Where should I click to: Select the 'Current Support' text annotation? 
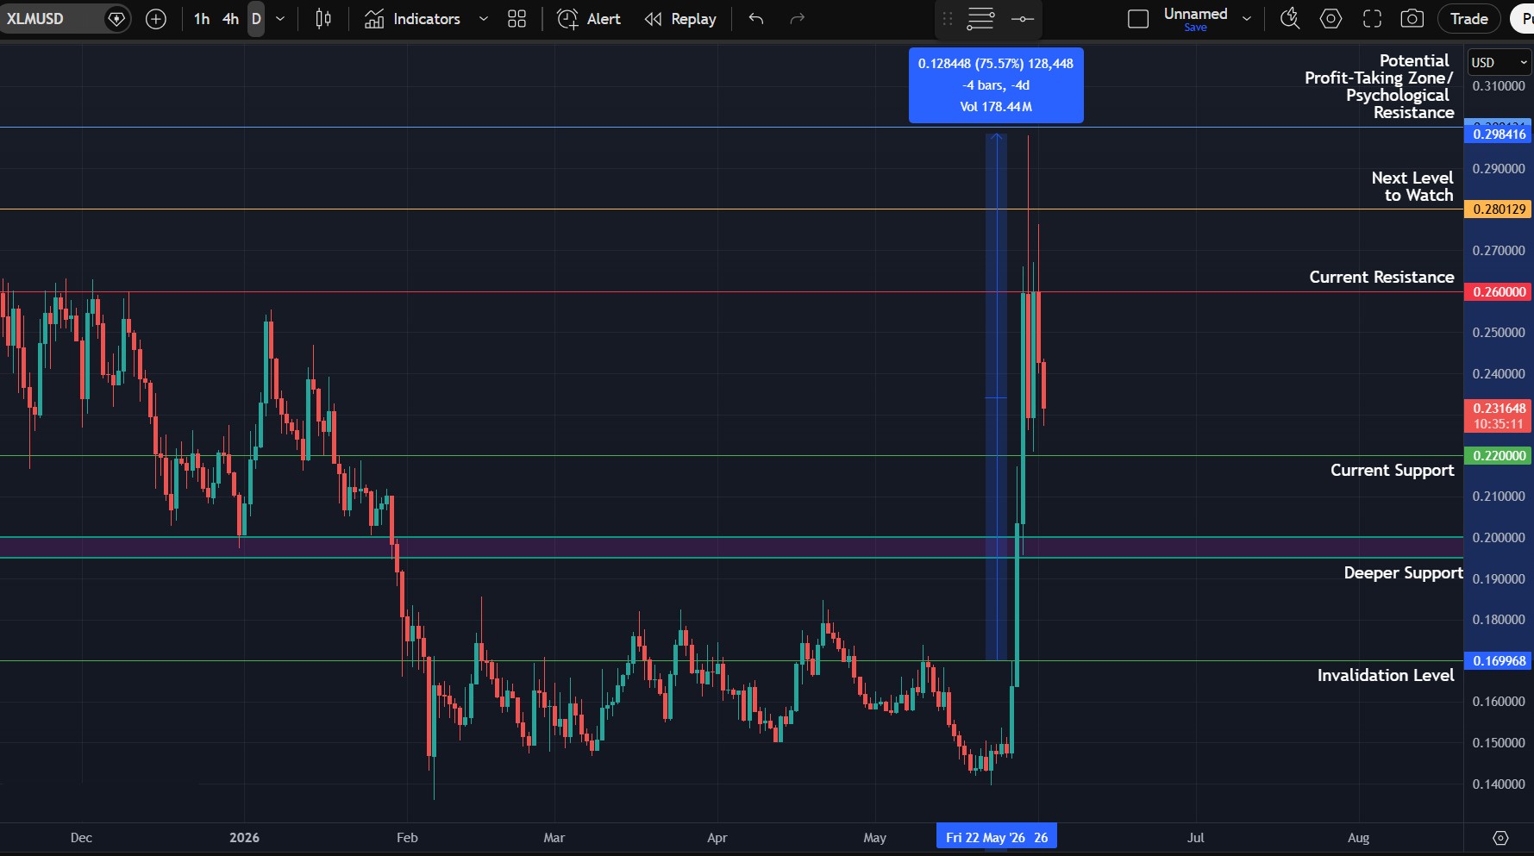click(1392, 470)
